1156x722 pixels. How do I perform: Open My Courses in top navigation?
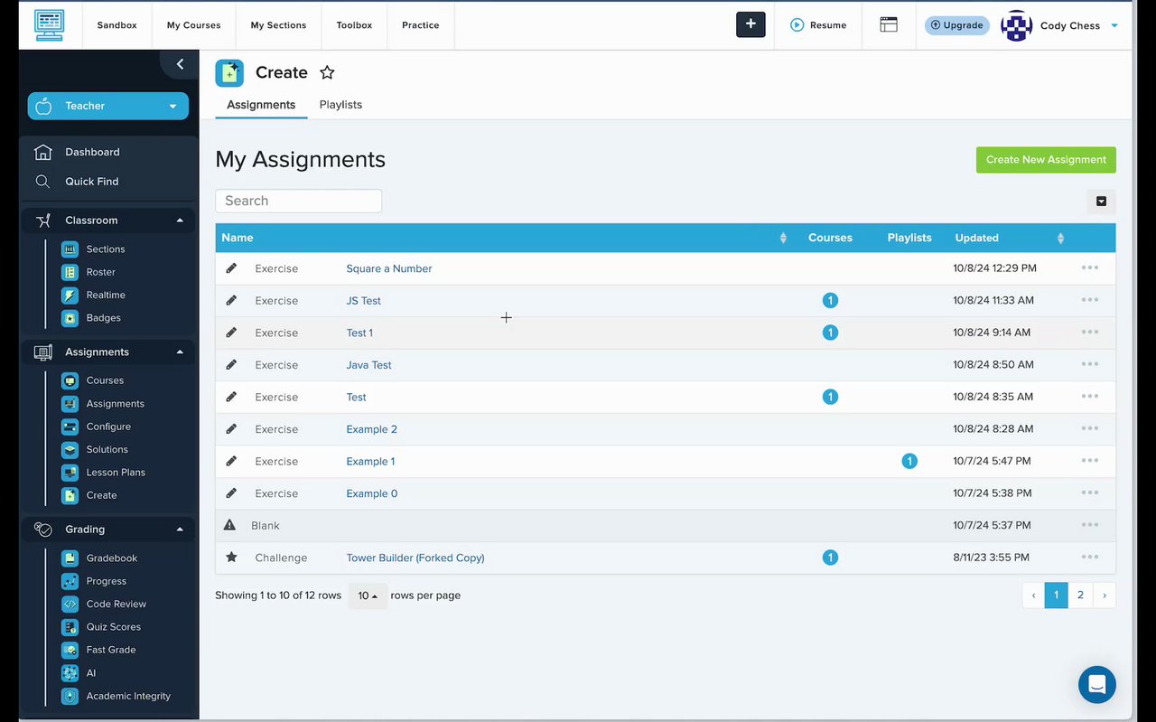tap(194, 25)
